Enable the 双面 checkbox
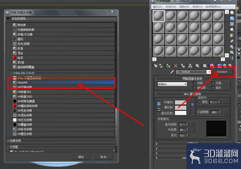241x169 pixels. pos(213,83)
